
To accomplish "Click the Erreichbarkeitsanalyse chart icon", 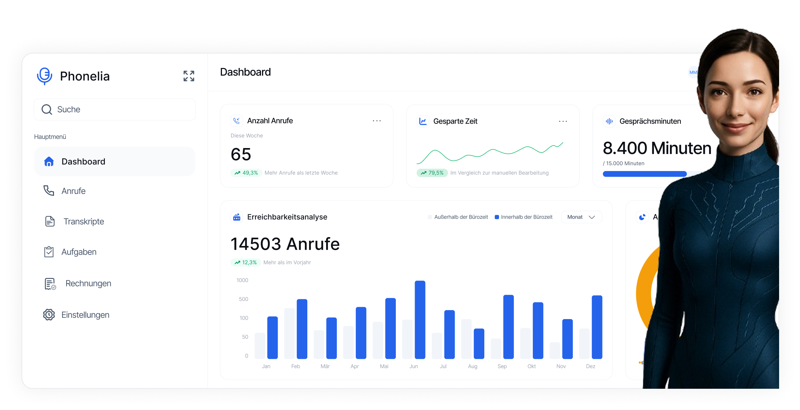I will pos(237,217).
